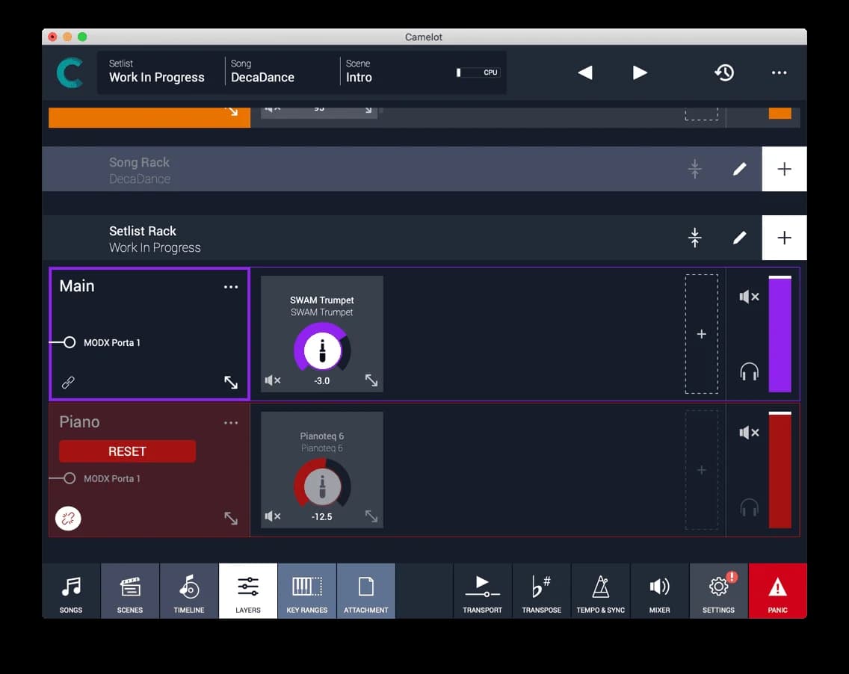This screenshot has width=849, height=674.
Task: Adjust the SWAM Trumpet volume knob
Action: [x=321, y=351]
